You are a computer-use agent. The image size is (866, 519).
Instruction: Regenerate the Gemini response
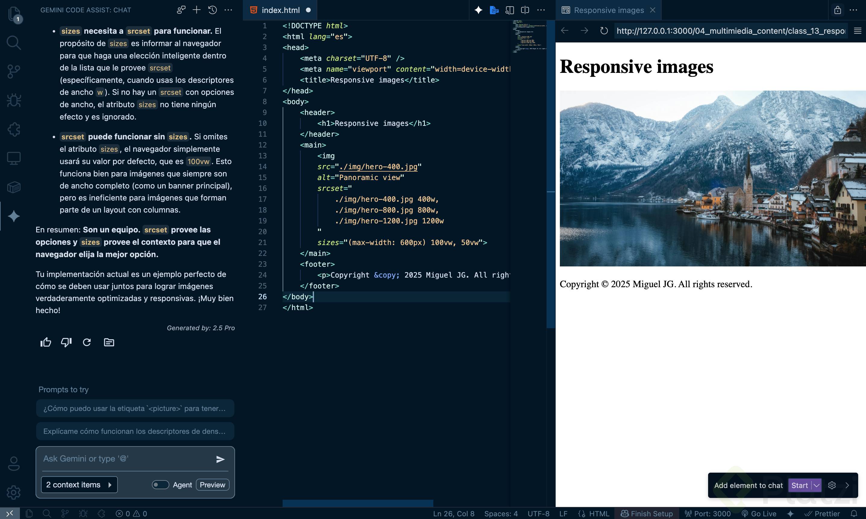pyautogui.click(x=87, y=342)
